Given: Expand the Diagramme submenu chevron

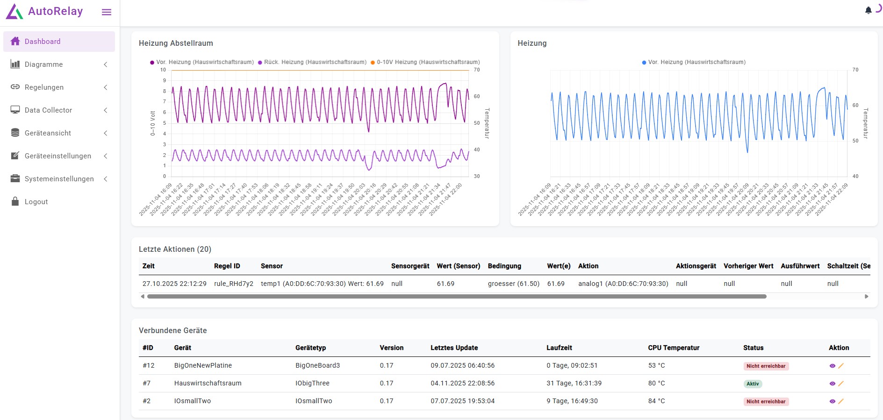Looking at the screenshot, I should (x=106, y=64).
